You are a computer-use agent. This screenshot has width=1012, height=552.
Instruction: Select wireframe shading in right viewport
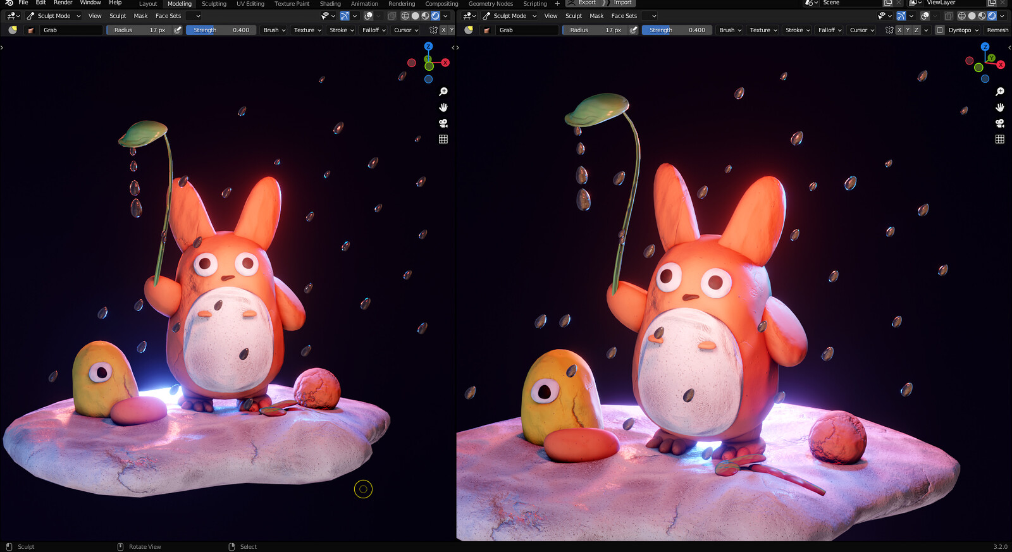pyautogui.click(x=962, y=16)
